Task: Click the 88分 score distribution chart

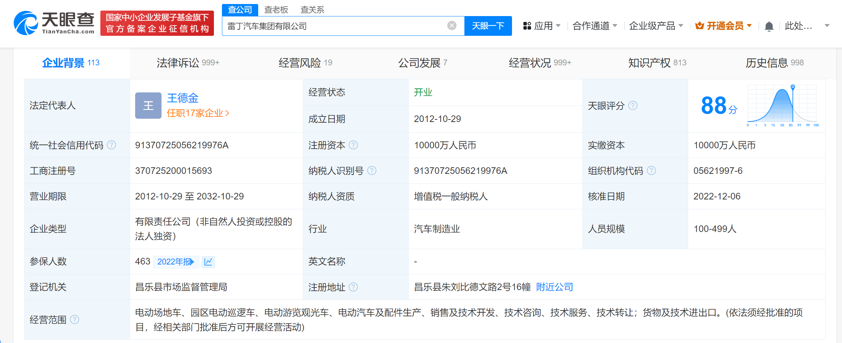Action: point(782,106)
